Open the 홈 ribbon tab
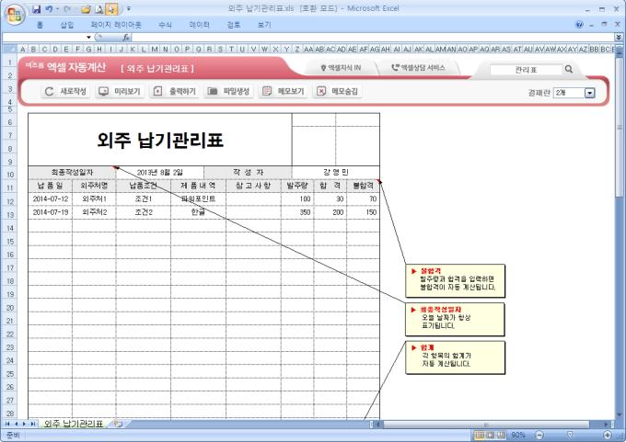This screenshot has width=626, height=442. tap(40, 25)
